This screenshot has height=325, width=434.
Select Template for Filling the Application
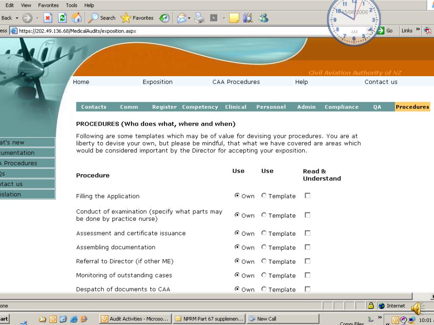click(264, 196)
